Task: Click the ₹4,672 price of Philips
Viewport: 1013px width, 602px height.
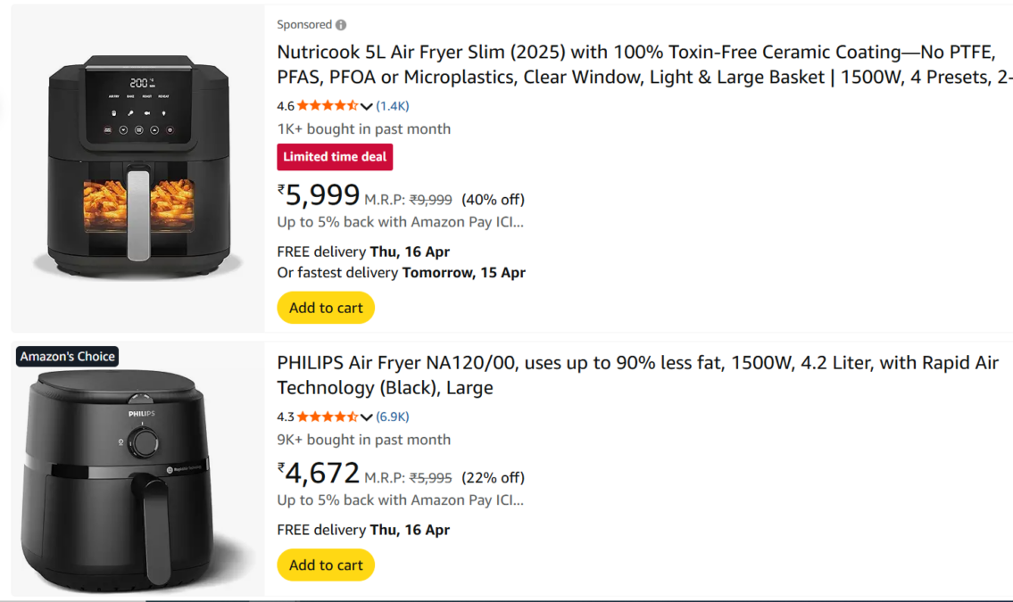Action: point(320,473)
